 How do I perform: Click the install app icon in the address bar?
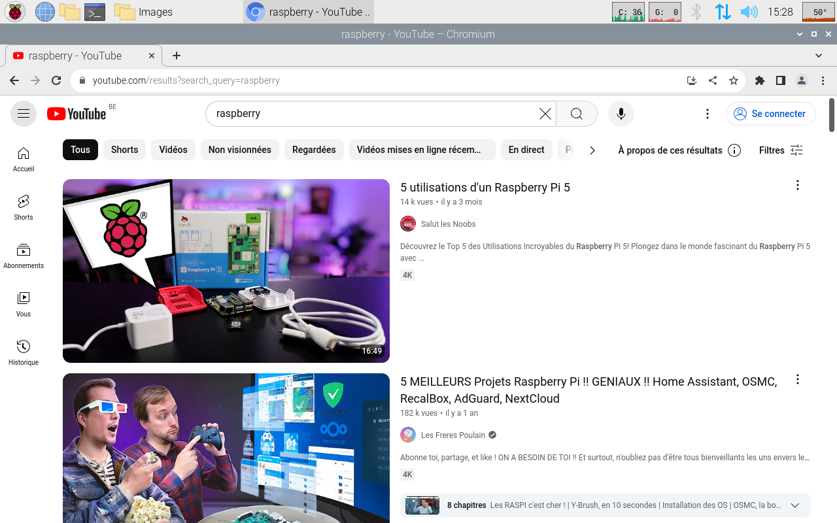(x=692, y=80)
